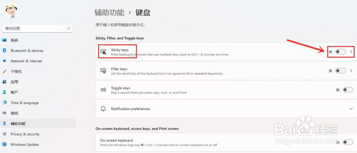357x153 pixels.
Task: Click the Sticky keys keyboard icon
Action: coord(103,52)
